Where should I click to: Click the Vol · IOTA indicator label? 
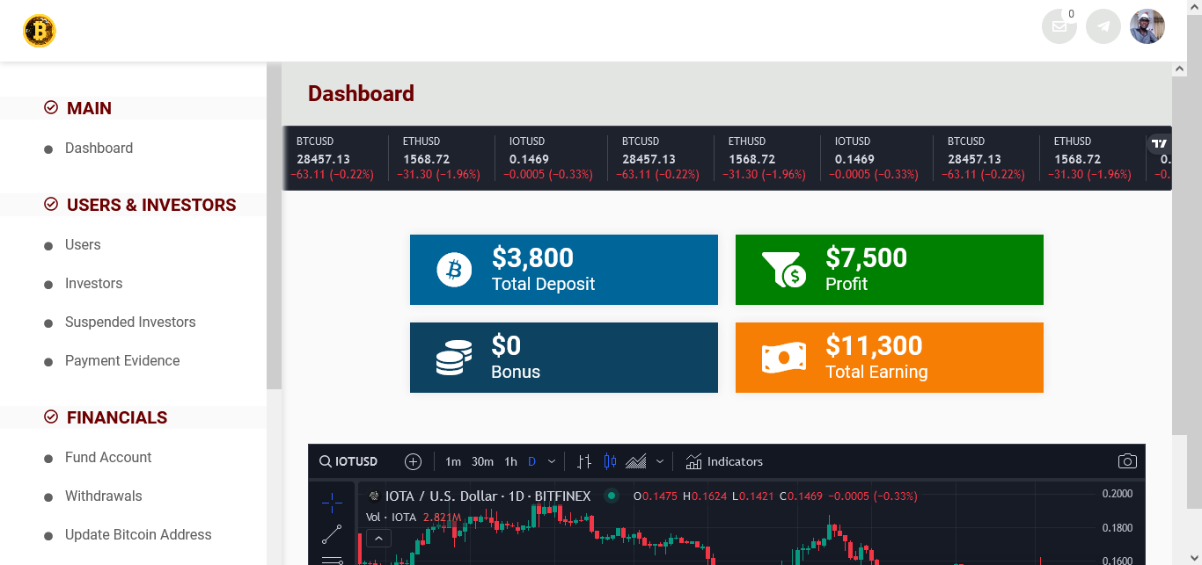(392, 518)
